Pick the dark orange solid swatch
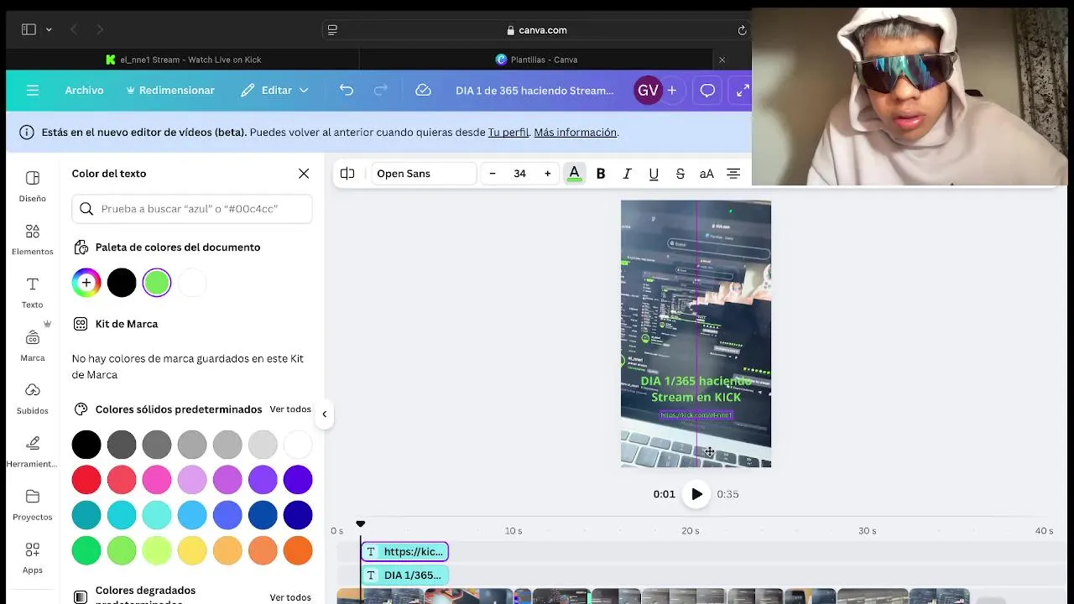 [x=298, y=550]
